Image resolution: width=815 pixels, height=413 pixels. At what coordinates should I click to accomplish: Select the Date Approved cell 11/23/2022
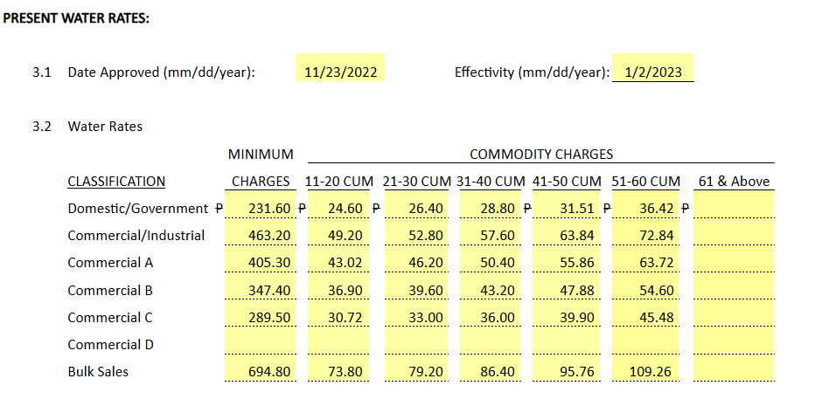340,67
